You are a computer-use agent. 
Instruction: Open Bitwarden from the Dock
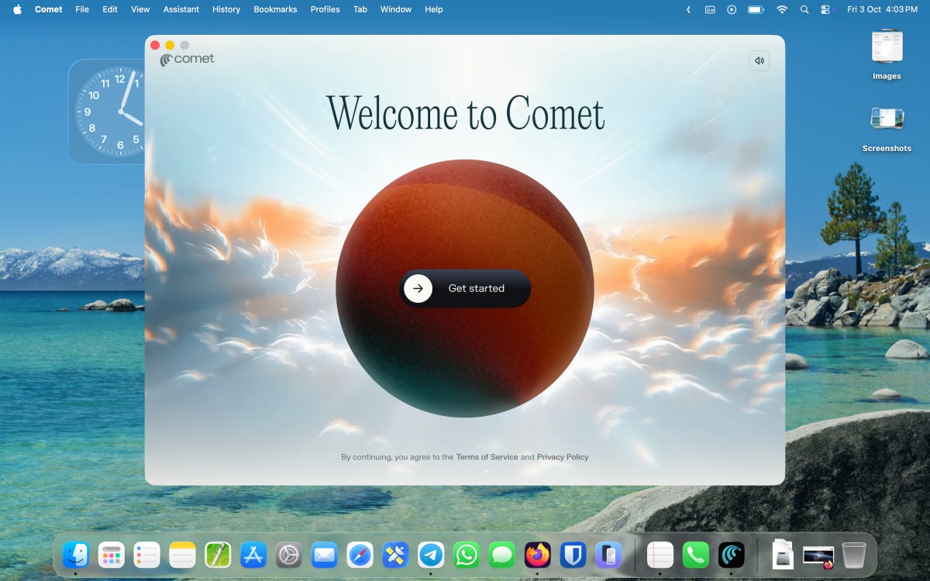tap(573, 555)
